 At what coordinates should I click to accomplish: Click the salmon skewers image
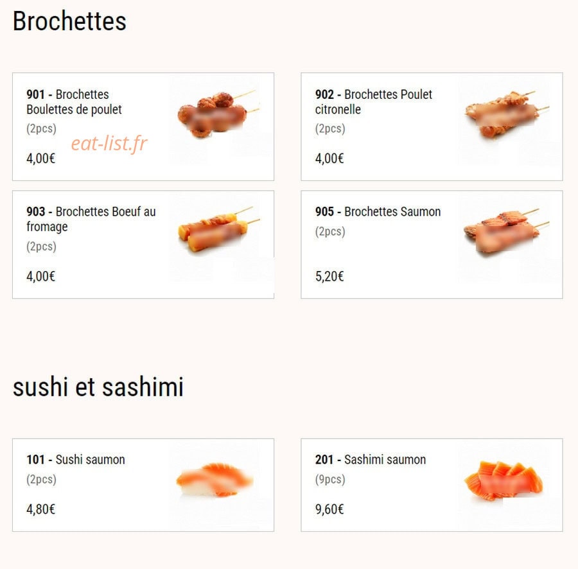tap(507, 232)
